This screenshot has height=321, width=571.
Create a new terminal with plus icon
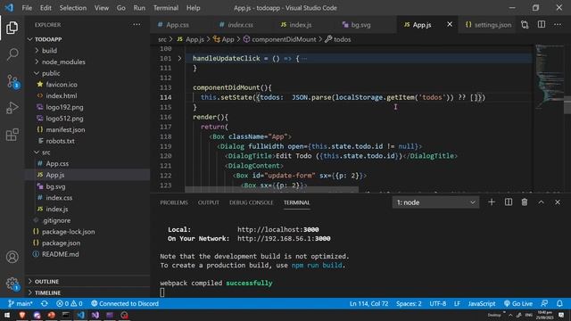[x=492, y=202]
